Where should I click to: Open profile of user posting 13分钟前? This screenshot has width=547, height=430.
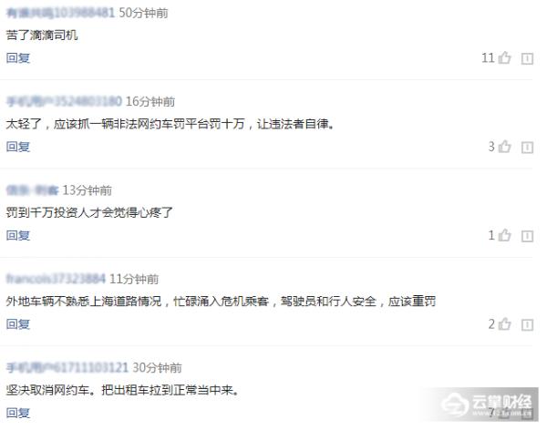tap(33, 190)
